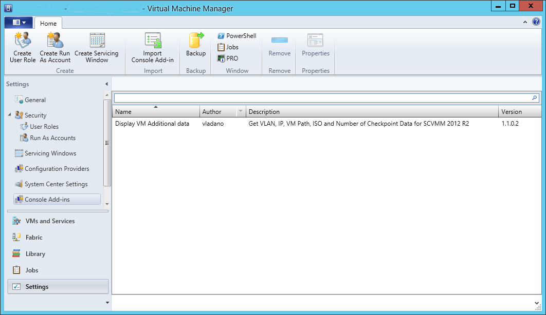Open Jobs workspace in navigation pane
The width and height of the screenshot is (546, 315).
[58, 270]
